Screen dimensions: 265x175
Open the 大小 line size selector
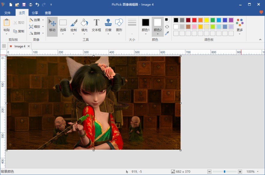point(132,27)
